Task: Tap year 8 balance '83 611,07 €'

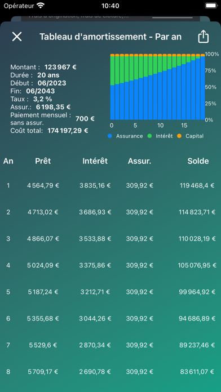Action: 197,372
